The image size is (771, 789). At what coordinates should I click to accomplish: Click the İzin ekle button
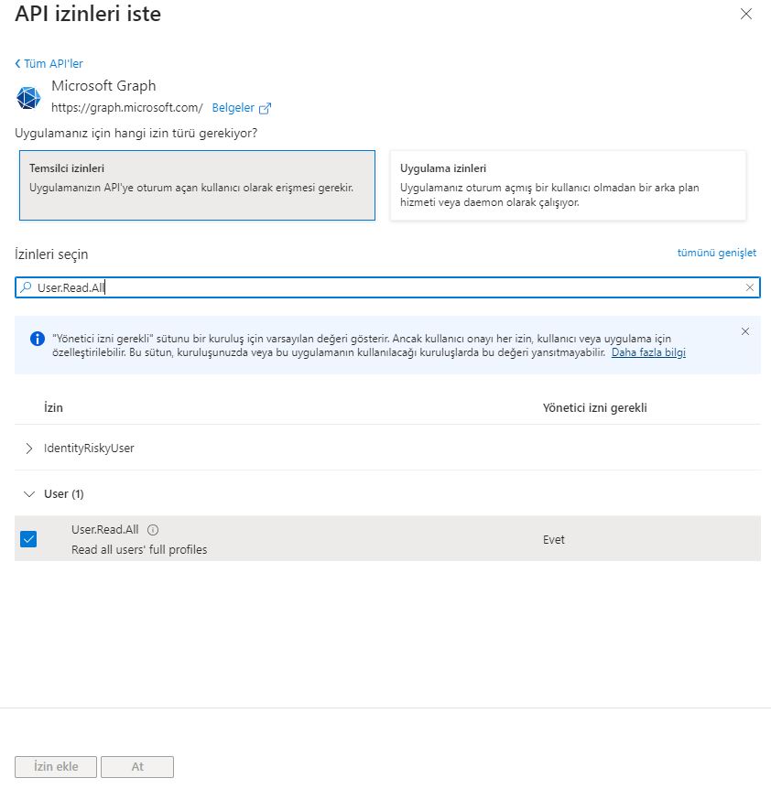56,767
